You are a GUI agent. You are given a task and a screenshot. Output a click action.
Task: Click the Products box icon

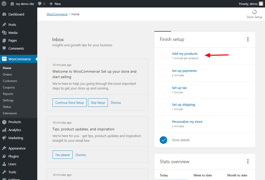tap(4, 122)
